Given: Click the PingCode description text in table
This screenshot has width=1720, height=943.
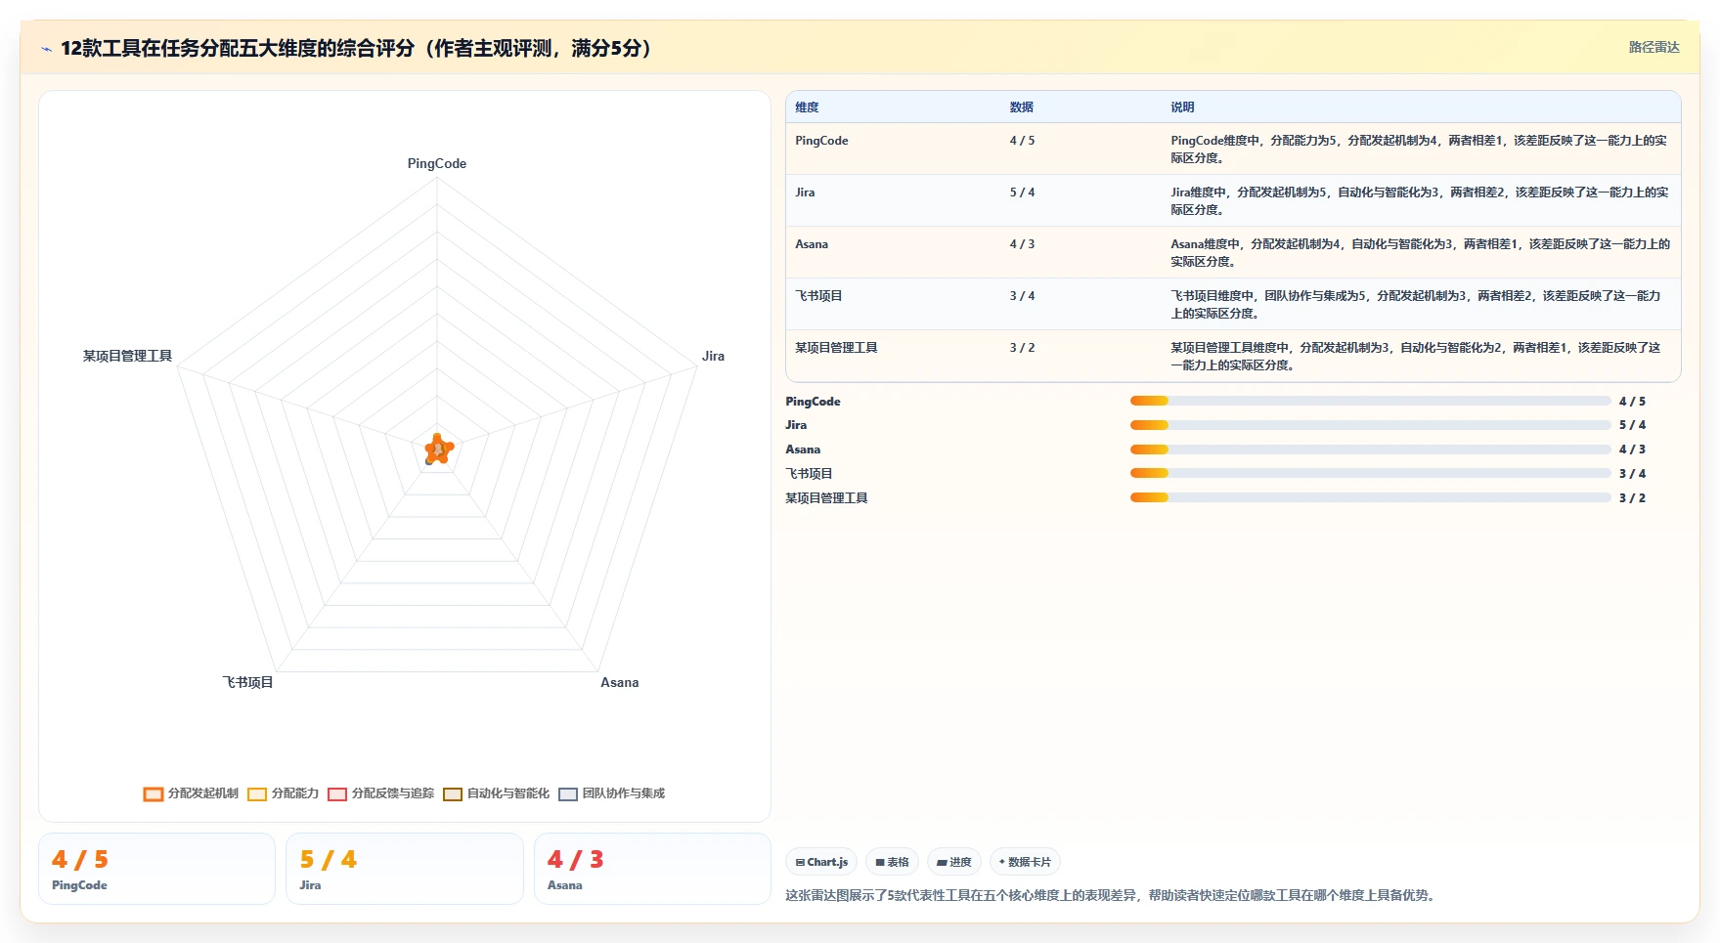Looking at the screenshot, I should (x=1419, y=150).
